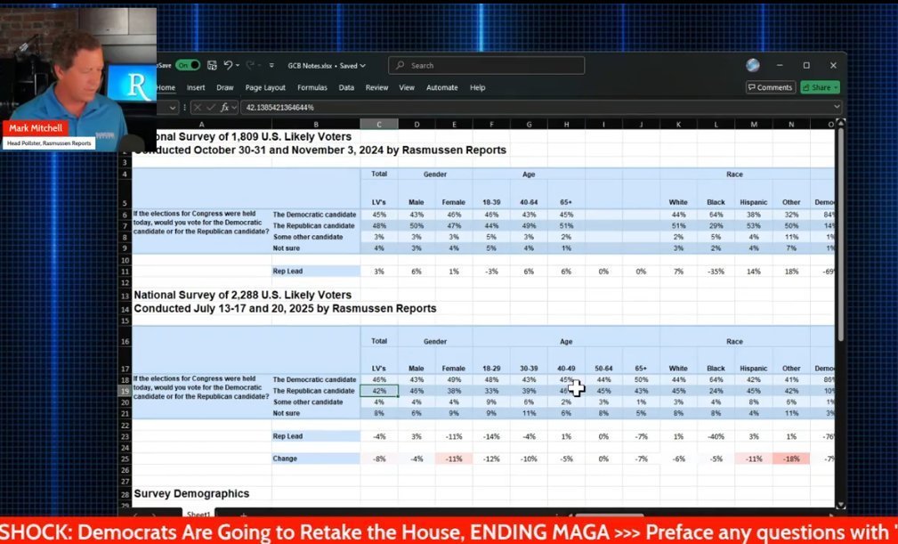Click the Cancel X icon beside formula bar
Image resolution: width=898 pixels, height=544 pixels.
pyautogui.click(x=197, y=108)
